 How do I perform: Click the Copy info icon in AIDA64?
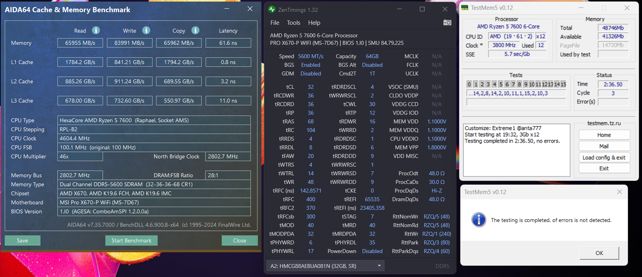(195, 30)
